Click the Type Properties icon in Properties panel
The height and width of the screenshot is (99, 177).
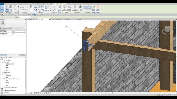coord(7,7)
